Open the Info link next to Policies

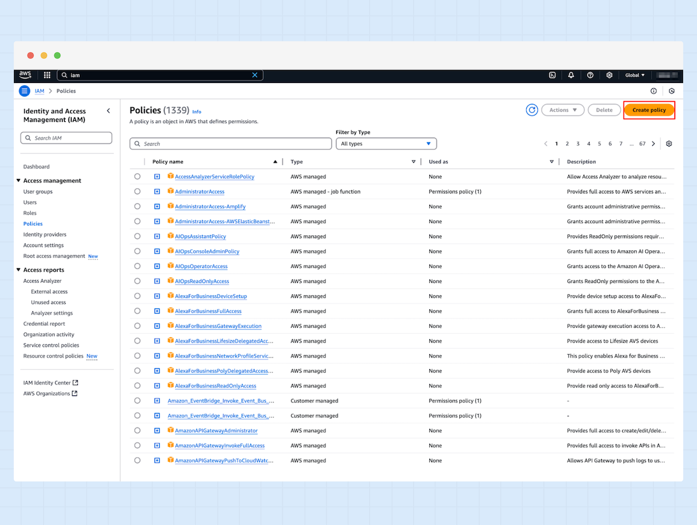[197, 112]
